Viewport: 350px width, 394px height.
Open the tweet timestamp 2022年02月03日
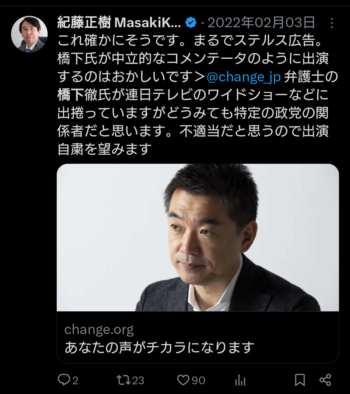point(261,23)
